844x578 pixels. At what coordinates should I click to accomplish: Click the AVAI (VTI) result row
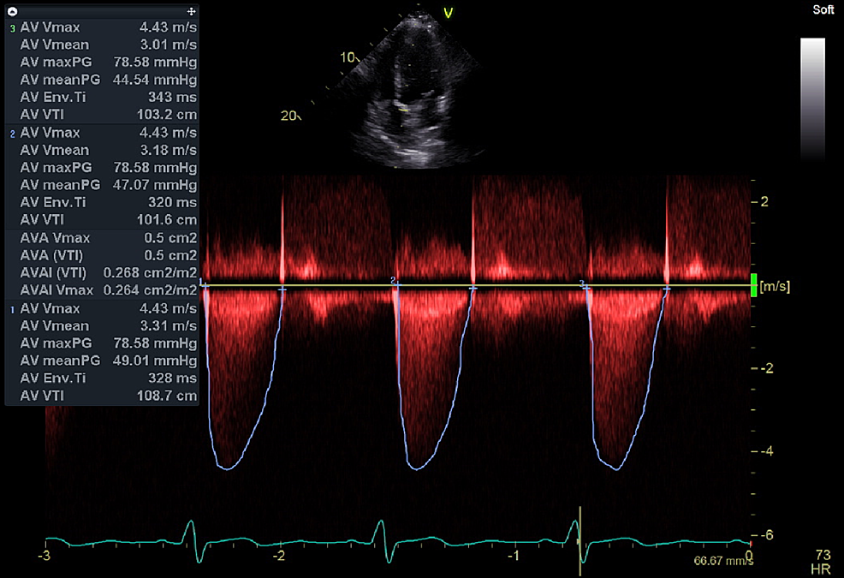pyautogui.click(x=103, y=273)
